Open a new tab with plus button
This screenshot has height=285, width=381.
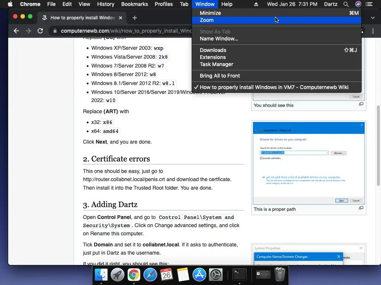[135, 18]
